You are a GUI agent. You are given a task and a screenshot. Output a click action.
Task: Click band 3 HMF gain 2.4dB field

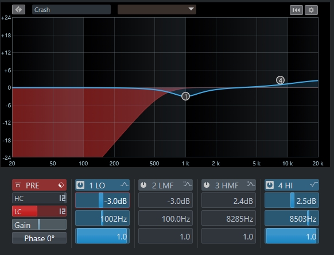click(x=228, y=200)
